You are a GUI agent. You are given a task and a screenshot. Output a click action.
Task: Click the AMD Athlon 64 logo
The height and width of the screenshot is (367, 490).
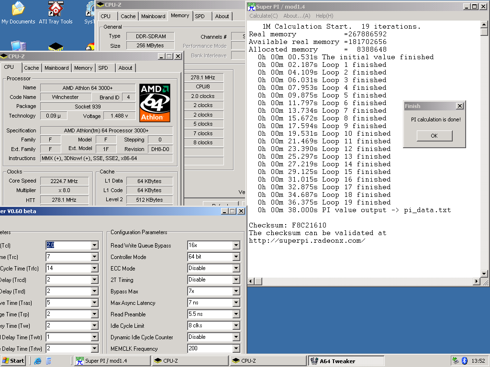click(x=155, y=103)
